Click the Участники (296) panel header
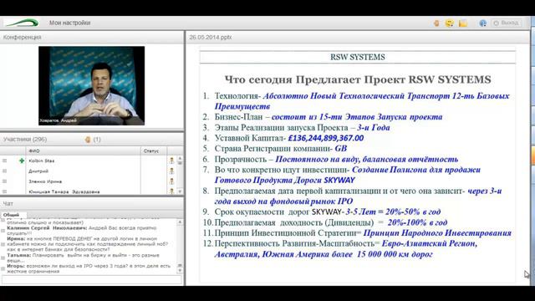The width and height of the screenshot is (535, 301). 25,140
